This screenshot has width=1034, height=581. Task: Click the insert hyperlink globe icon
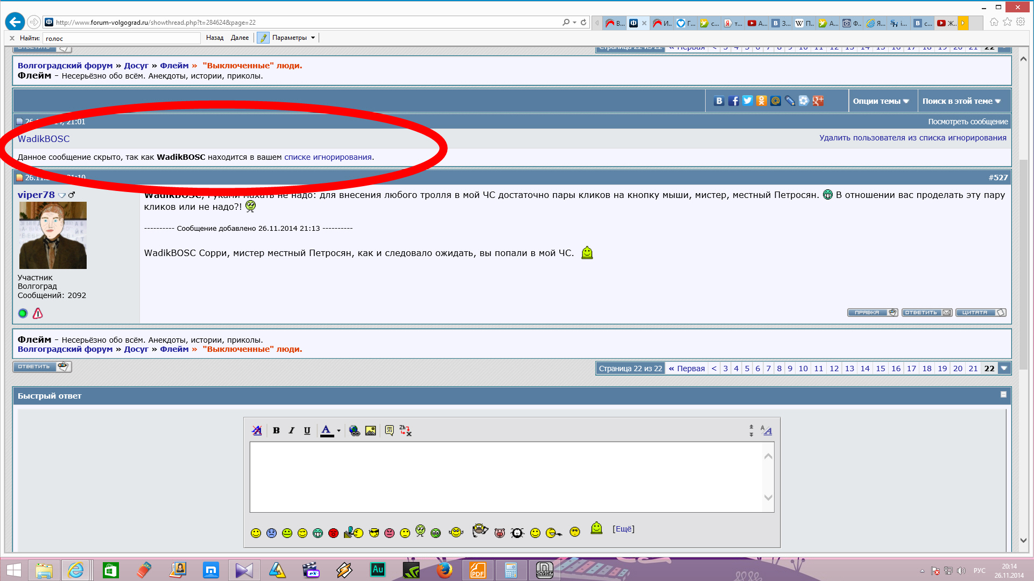pos(354,430)
